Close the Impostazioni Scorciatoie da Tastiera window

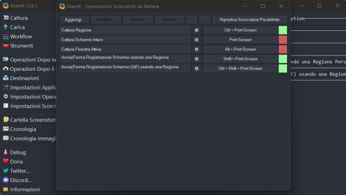(x=281, y=6)
